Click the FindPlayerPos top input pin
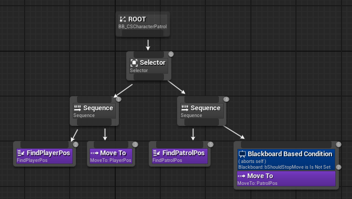The height and width of the screenshot is (199, 352). tap(45, 145)
